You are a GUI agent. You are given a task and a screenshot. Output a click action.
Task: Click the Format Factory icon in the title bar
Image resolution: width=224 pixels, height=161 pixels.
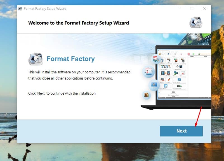tap(20, 9)
